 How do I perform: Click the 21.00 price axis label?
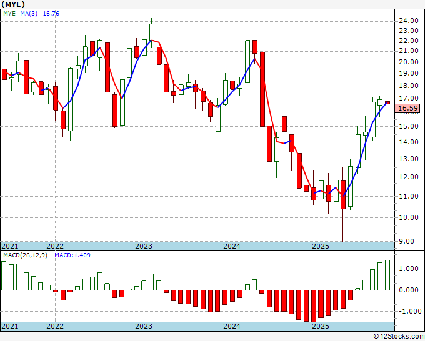coord(409,51)
